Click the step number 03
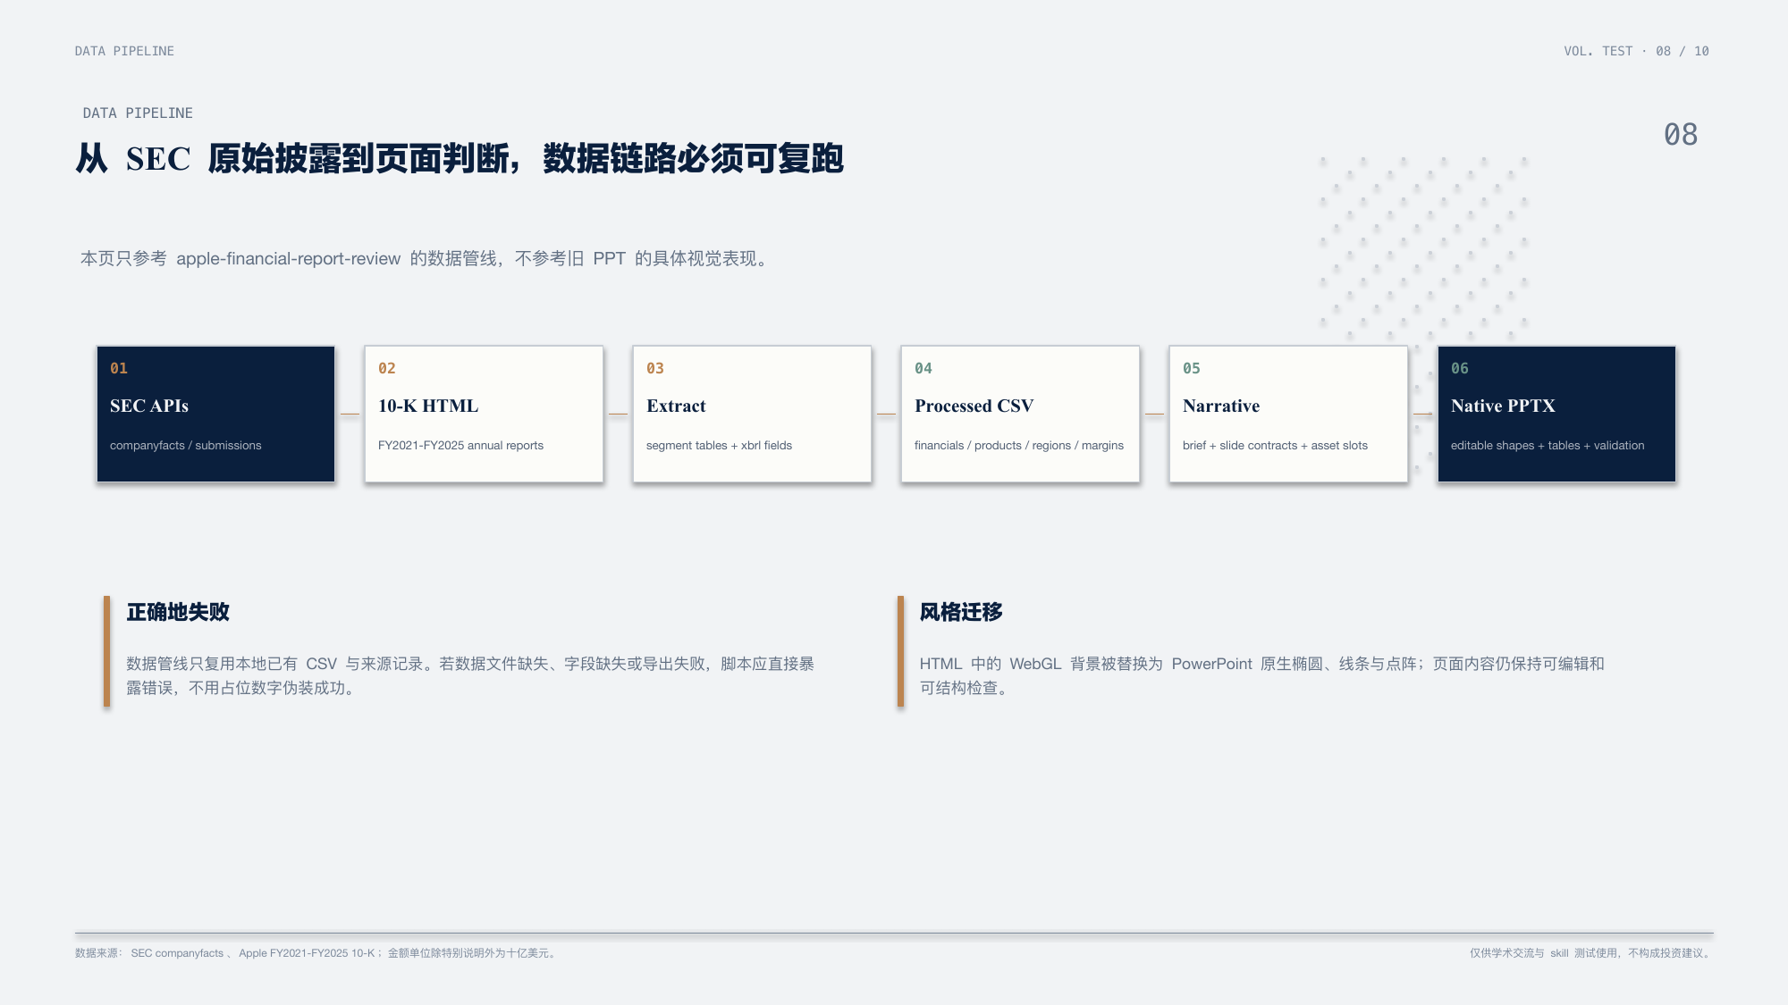 pos(655,368)
